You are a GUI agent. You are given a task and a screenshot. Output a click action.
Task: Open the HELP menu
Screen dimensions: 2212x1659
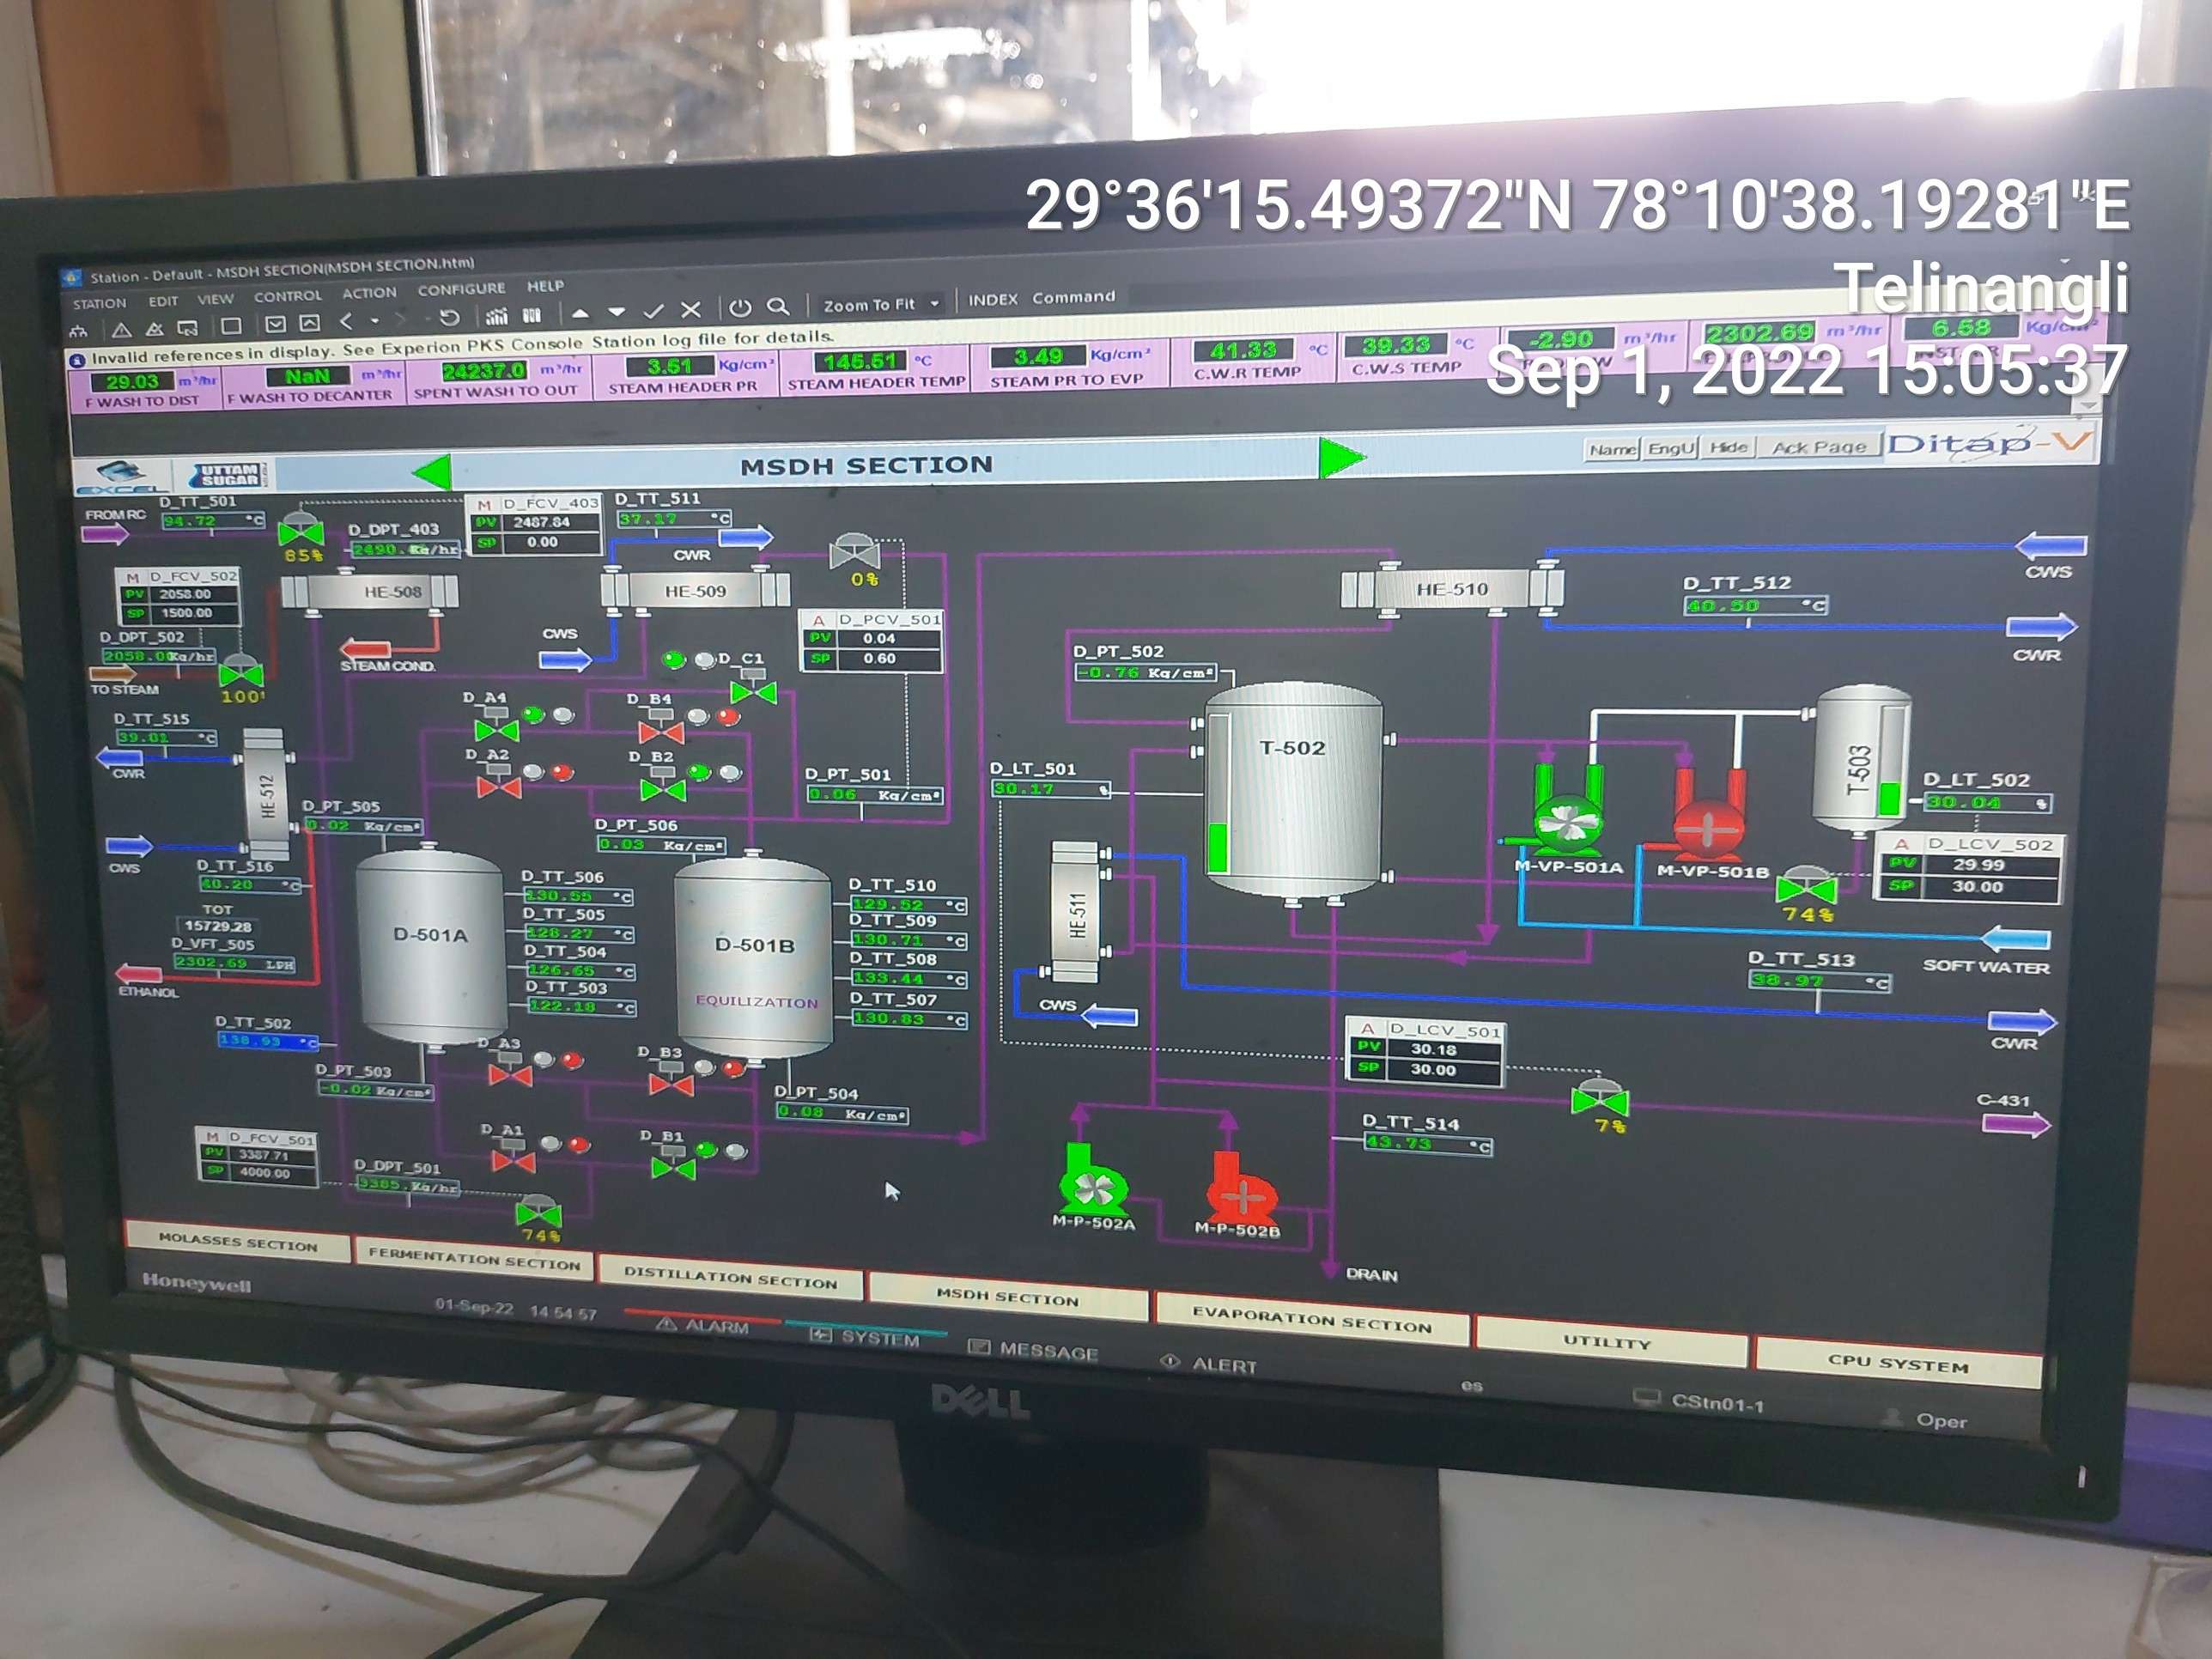545,286
